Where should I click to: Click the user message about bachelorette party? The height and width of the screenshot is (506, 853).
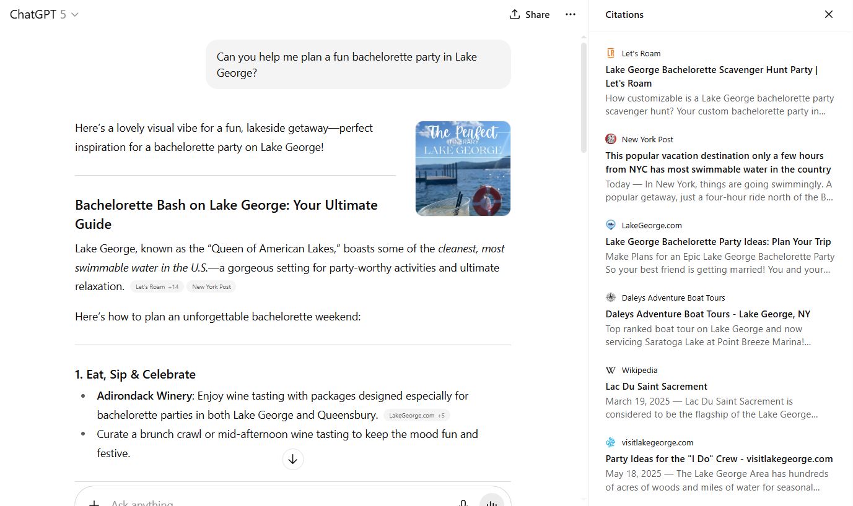pyautogui.click(x=358, y=64)
